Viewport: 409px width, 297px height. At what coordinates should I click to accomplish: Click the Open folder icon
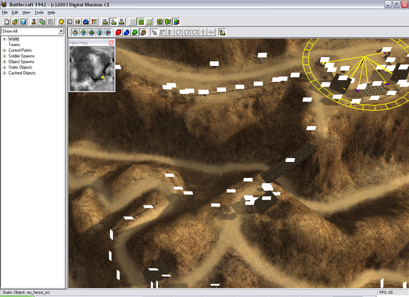point(15,22)
